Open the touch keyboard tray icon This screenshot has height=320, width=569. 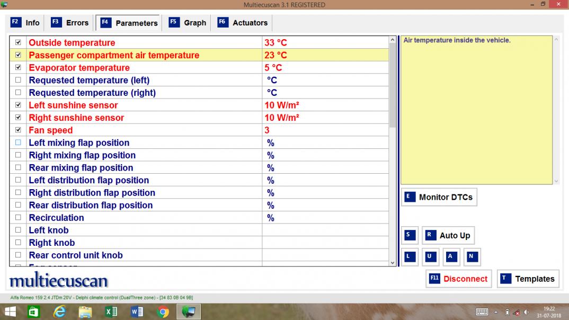point(482,312)
